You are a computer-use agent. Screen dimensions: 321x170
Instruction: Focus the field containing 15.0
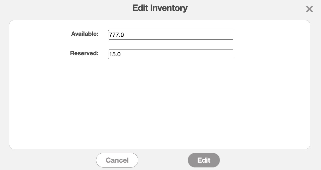[x=170, y=54]
